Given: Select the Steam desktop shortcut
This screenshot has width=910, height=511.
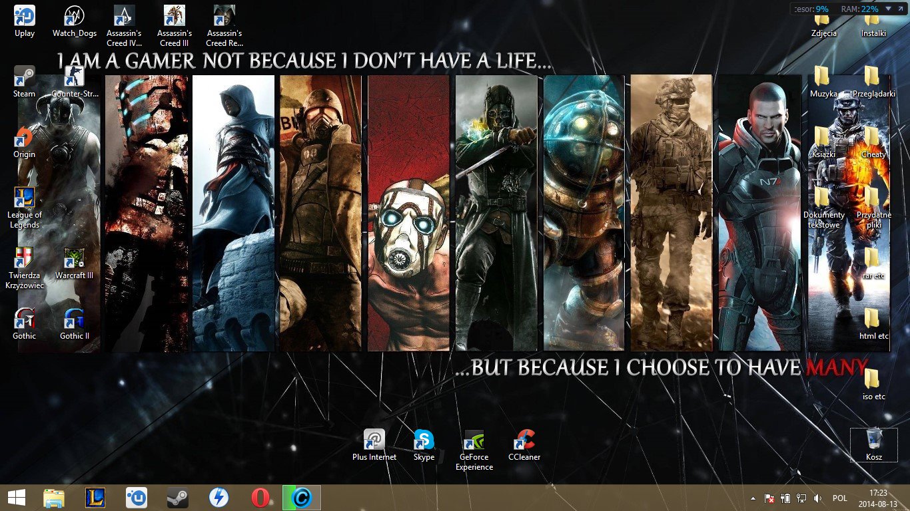Looking at the screenshot, I should [25, 82].
